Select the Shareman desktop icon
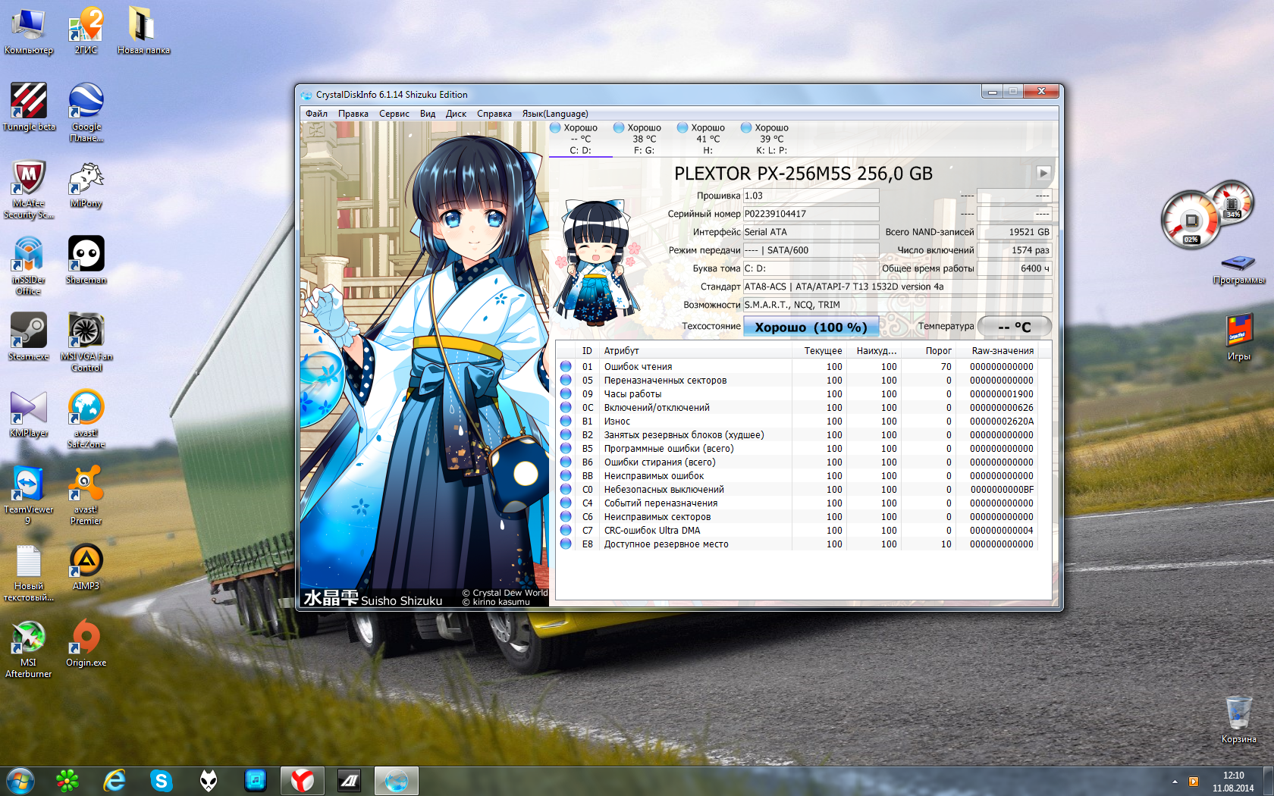The height and width of the screenshot is (796, 1274). pyautogui.click(x=86, y=260)
